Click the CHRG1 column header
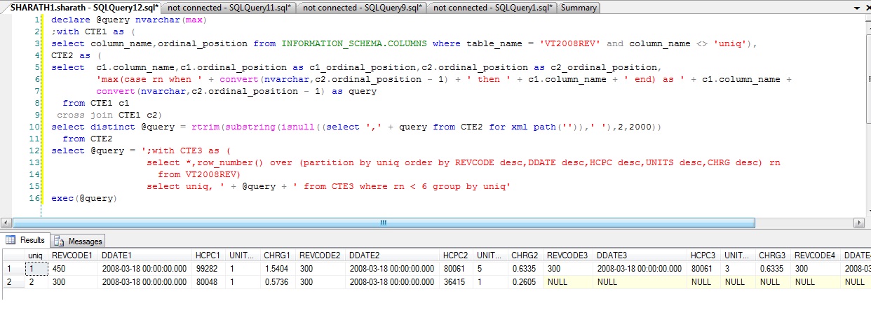This screenshot has width=871, height=336. 278,256
